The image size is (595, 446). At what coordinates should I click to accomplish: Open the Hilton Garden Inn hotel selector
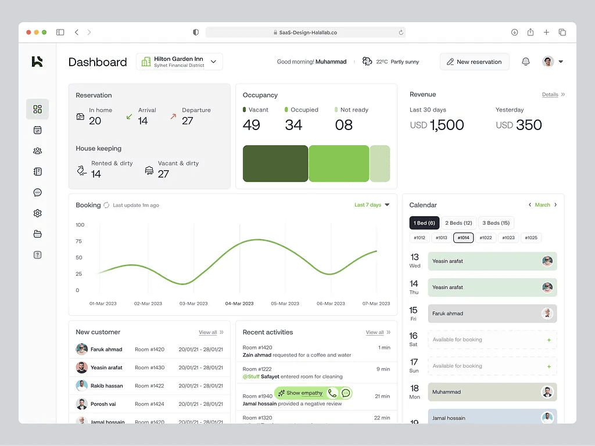click(x=178, y=61)
